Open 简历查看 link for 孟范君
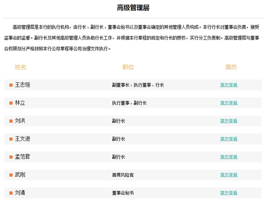This screenshot has width=265, height=204. 229,157
